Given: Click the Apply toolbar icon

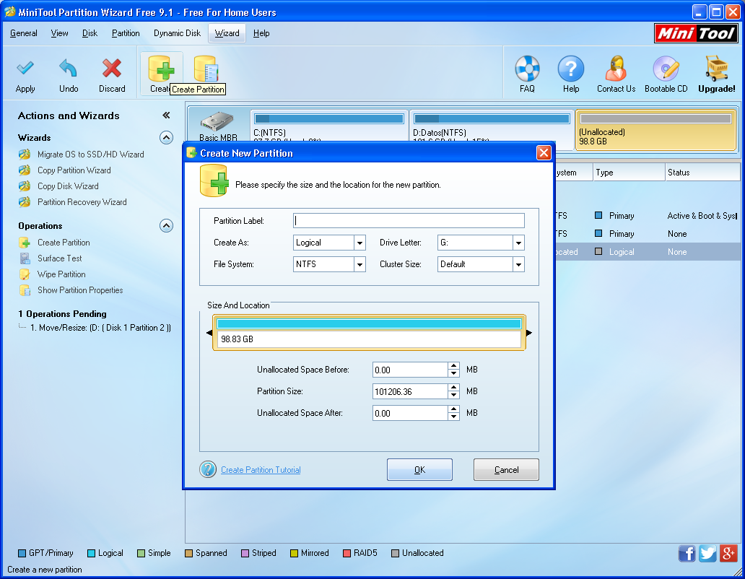Looking at the screenshot, I should click(25, 72).
